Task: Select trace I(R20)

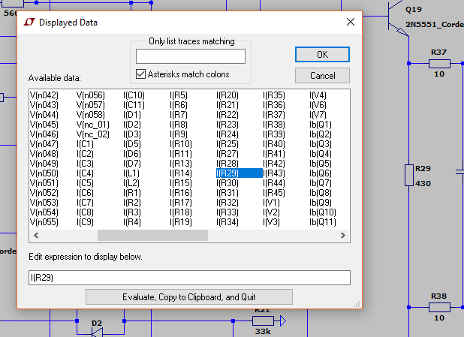Action: (x=227, y=95)
